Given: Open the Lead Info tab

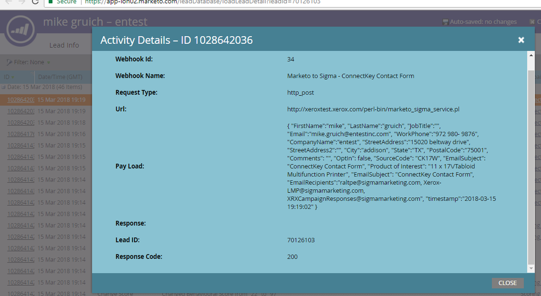Looking at the screenshot, I should (64, 45).
